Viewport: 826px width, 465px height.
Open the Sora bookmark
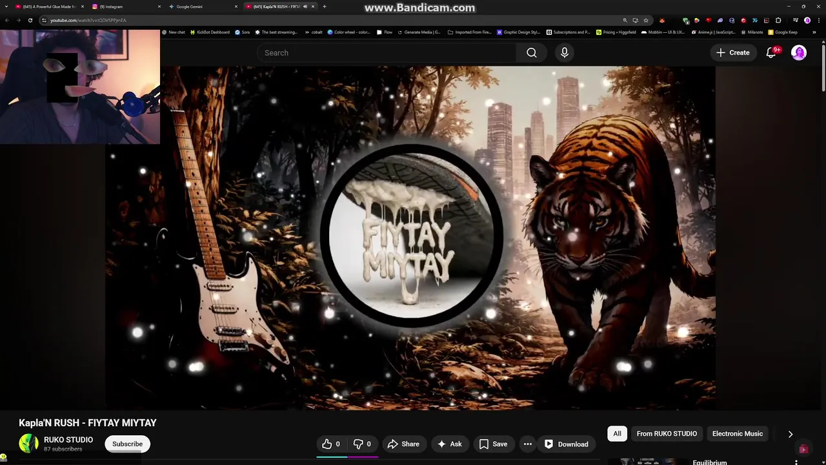pos(243,32)
